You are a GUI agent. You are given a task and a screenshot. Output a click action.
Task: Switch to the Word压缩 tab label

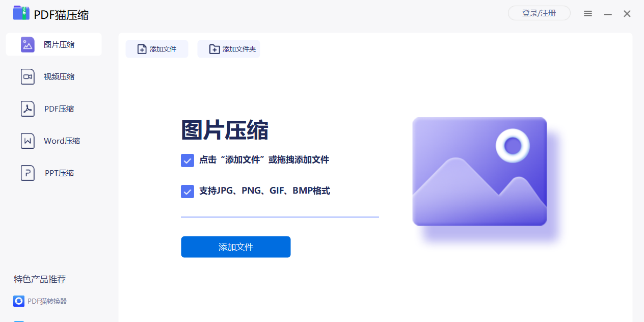(x=62, y=141)
